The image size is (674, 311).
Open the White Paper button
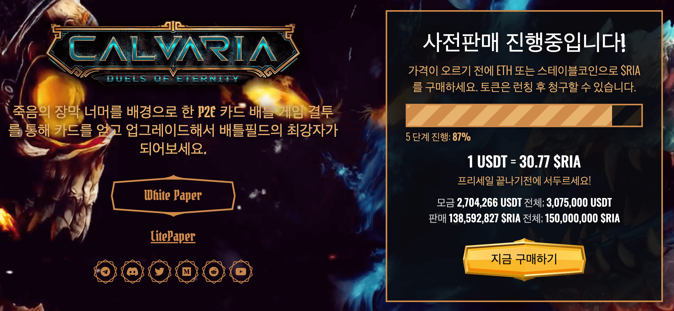coord(173,196)
